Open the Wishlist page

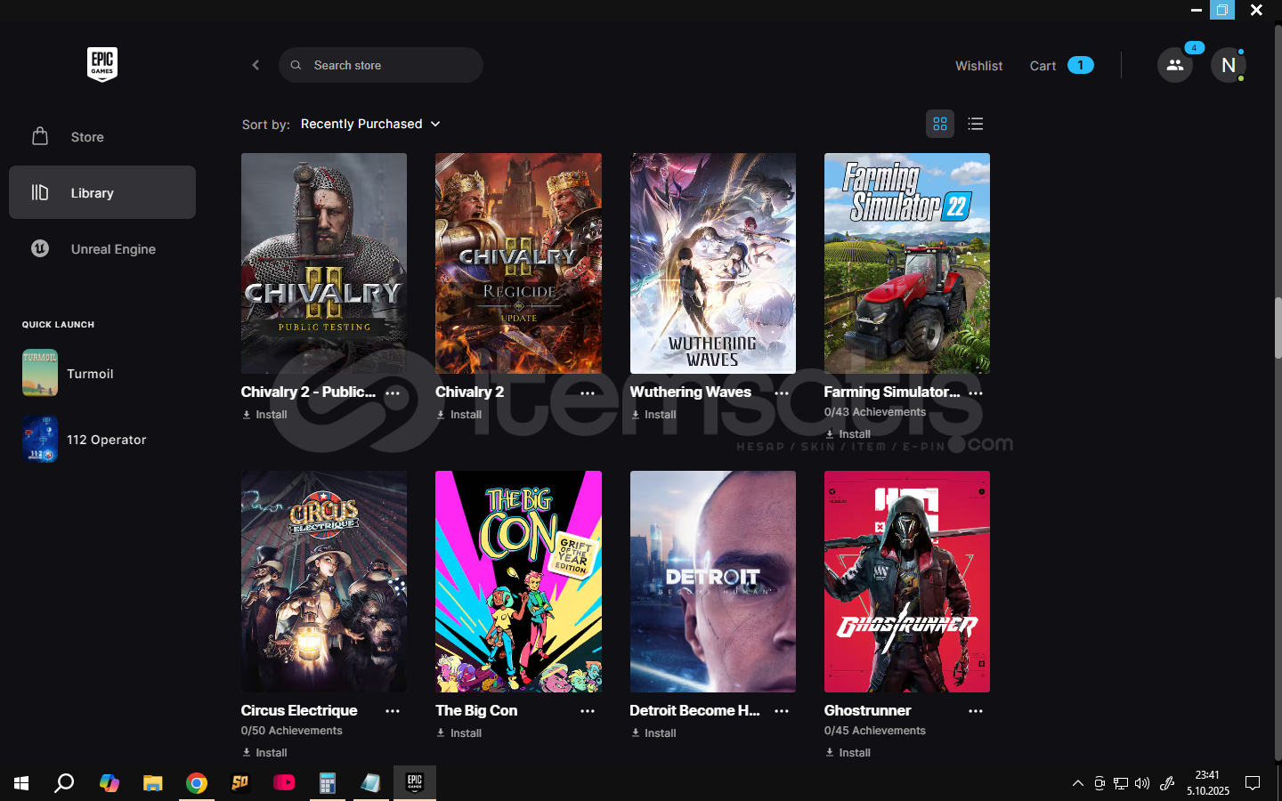point(978,66)
